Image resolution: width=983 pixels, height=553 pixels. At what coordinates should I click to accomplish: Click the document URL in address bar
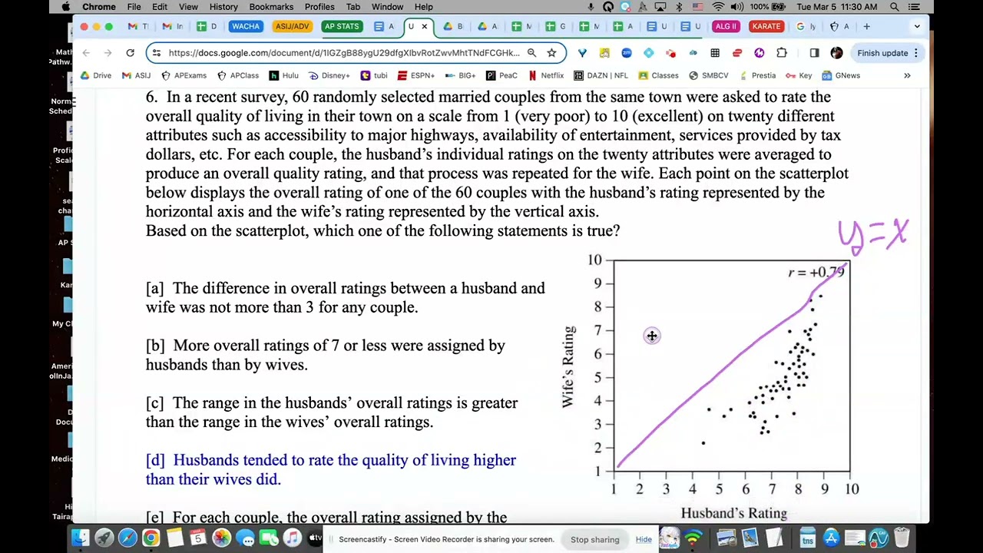(x=344, y=53)
